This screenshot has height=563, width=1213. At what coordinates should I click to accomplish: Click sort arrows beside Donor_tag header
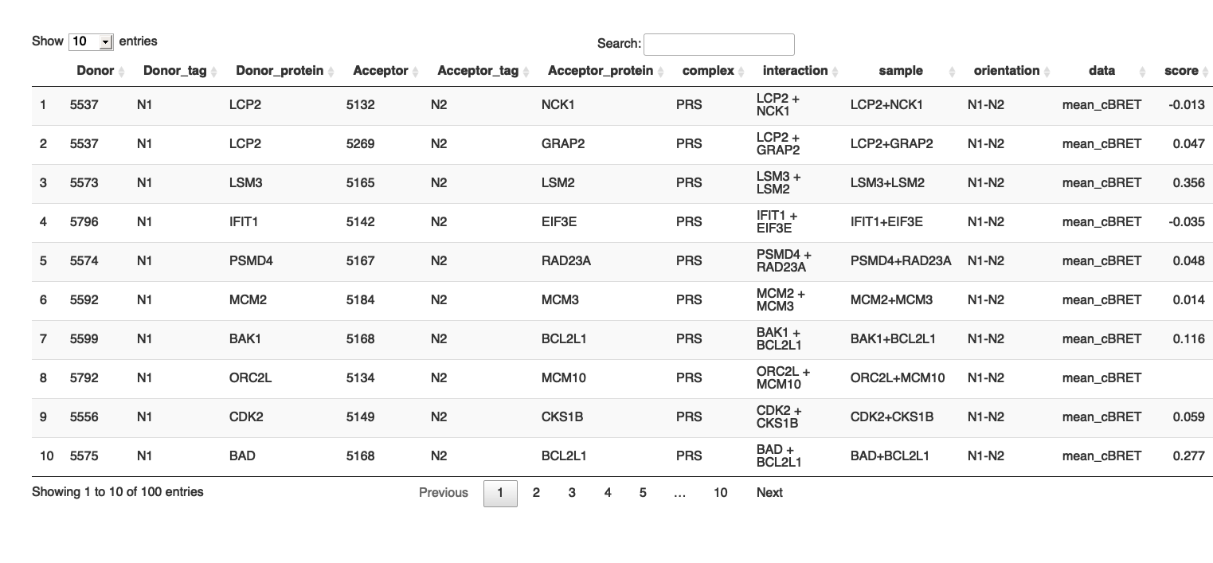[214, 72]
